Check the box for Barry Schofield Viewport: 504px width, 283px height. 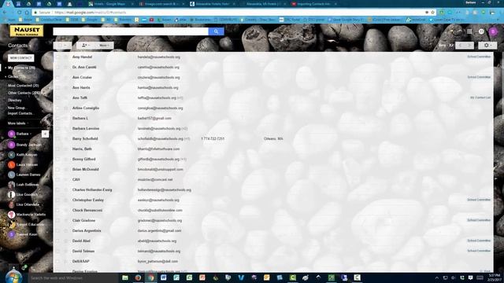pyautogui.click(x=57, y=139)
